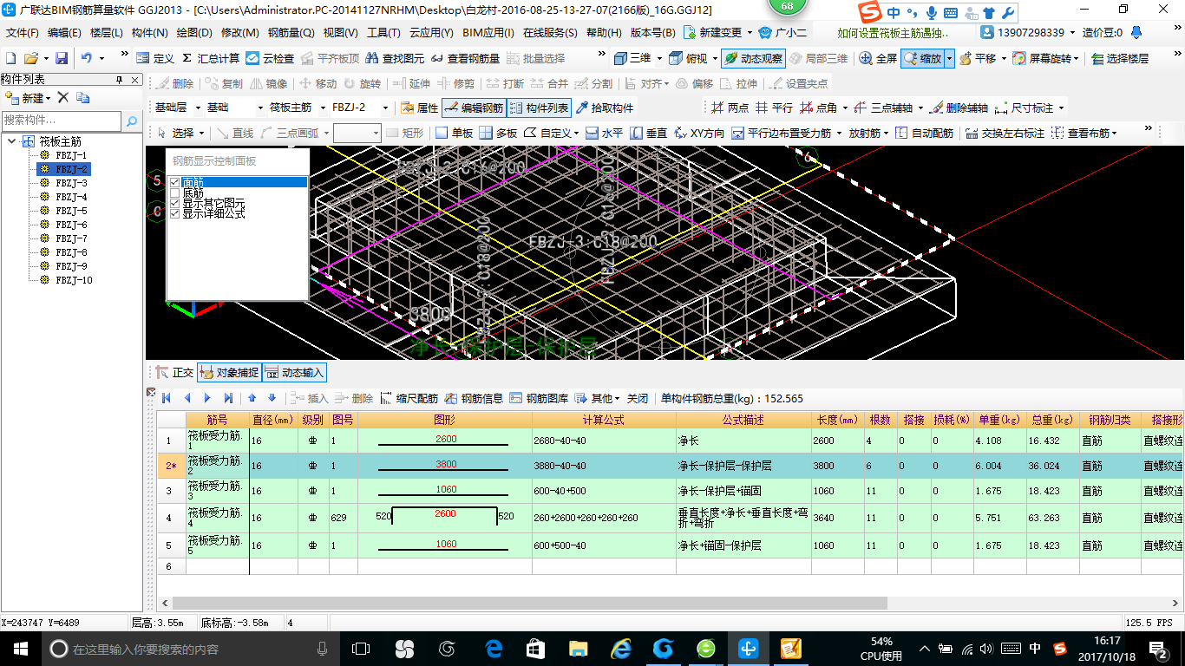Open 钢筋图库 rebar library
This screenshot has width=1185, height=666.
539,398
